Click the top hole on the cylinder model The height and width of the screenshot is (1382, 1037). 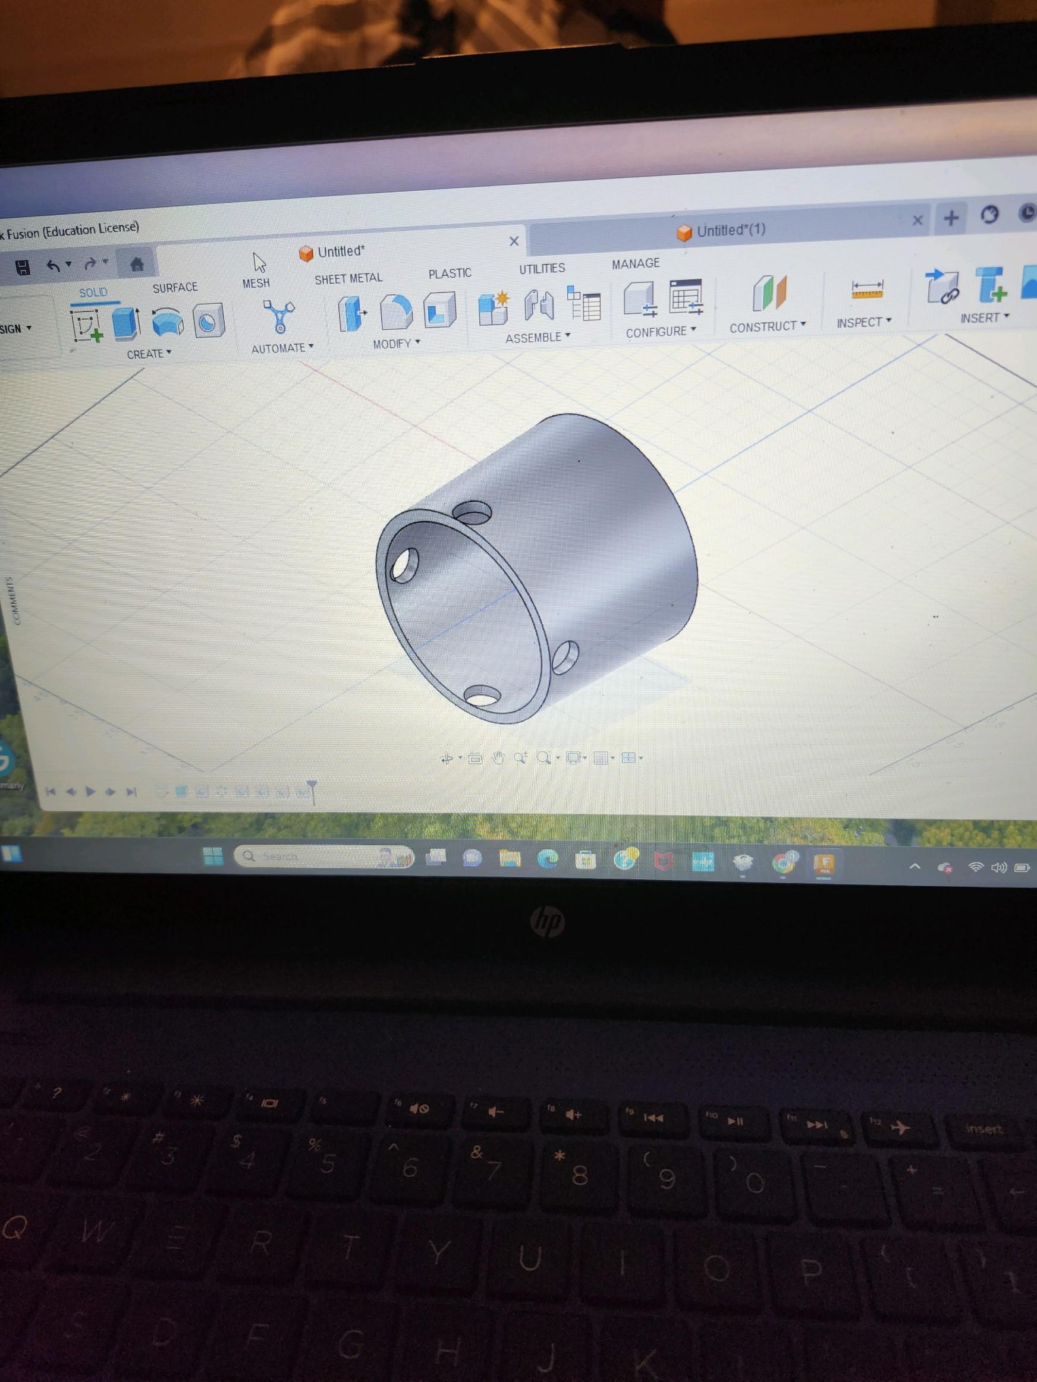click(x=472, y=512)
